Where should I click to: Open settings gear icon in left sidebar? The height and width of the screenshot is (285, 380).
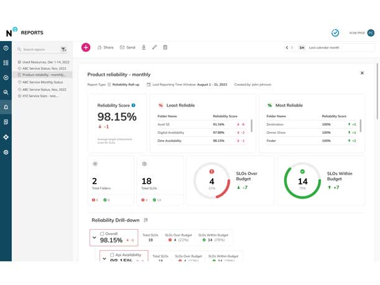coord(6,152)
